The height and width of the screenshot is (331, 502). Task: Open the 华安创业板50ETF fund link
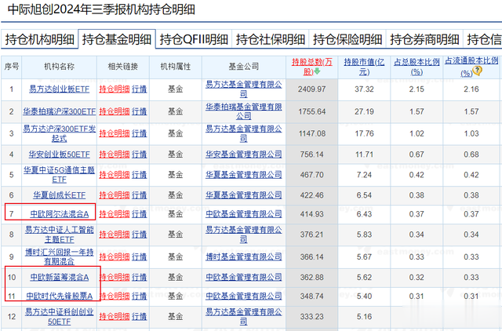[60, 155]
